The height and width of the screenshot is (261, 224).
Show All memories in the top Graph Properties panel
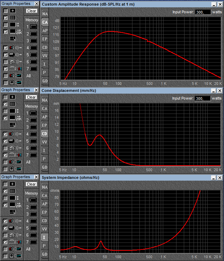(x=28, y=76)
